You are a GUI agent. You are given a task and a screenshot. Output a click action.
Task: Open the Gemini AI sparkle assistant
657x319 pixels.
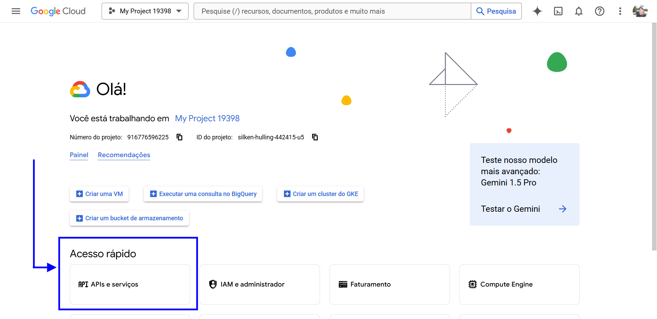[x=537, y=11]
